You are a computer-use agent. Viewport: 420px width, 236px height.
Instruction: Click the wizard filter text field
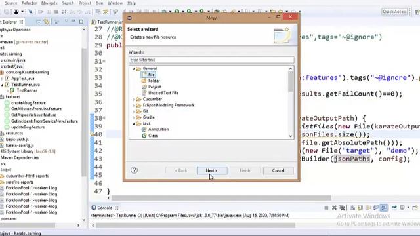click(x=211, y=60)
